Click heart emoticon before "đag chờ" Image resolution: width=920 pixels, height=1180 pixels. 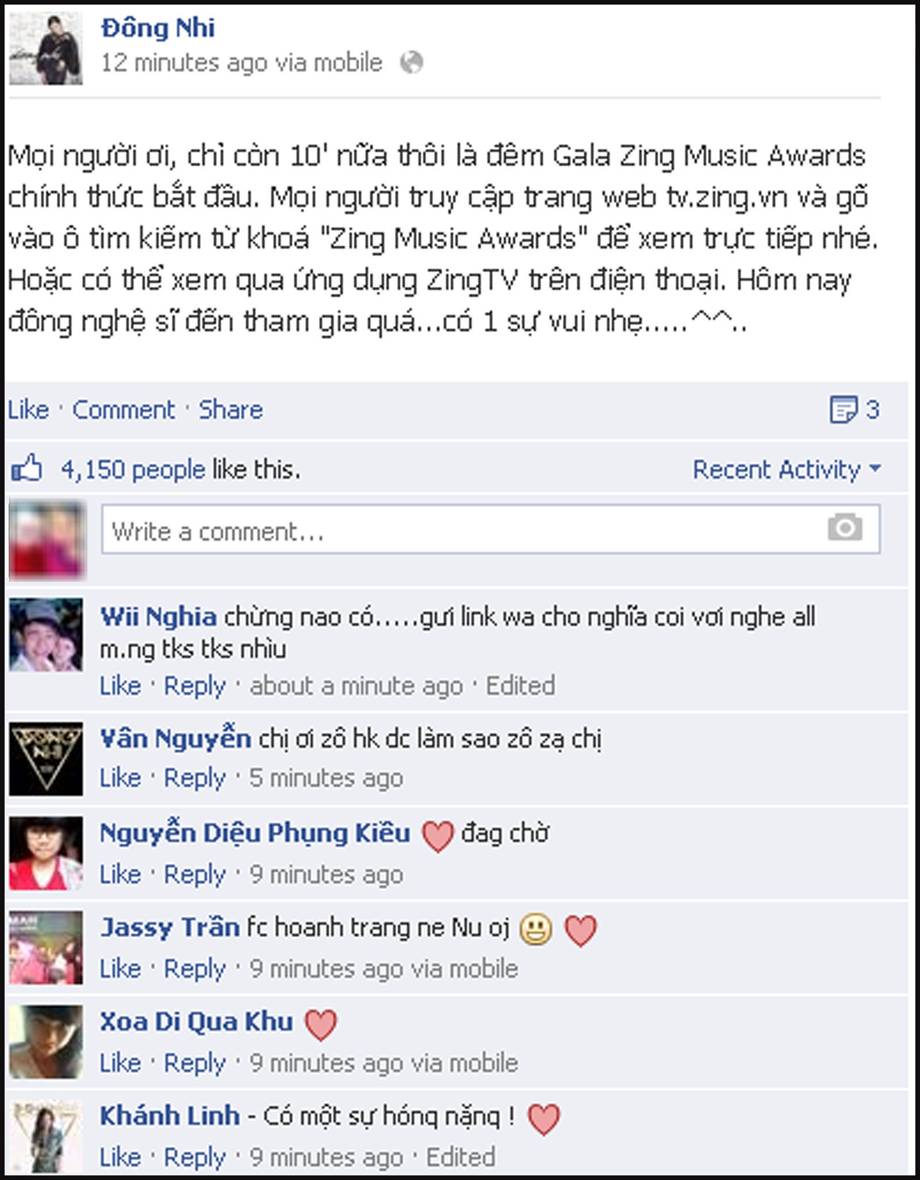click(x=438, y=836)
